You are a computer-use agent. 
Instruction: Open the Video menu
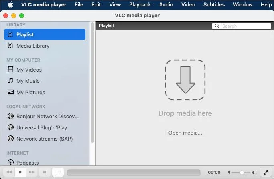point(188,4)
